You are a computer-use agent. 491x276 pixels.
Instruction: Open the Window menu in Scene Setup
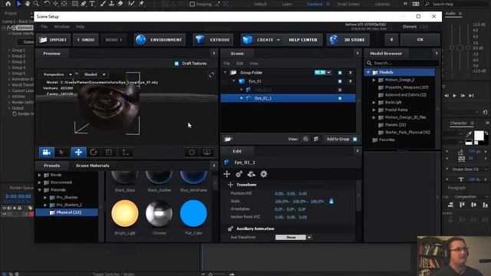pos(61,27)
